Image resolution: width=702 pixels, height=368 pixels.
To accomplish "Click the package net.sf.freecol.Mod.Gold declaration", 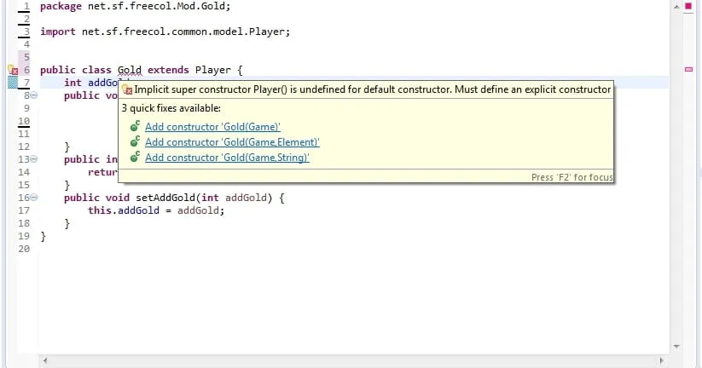I will coord(136,6).
